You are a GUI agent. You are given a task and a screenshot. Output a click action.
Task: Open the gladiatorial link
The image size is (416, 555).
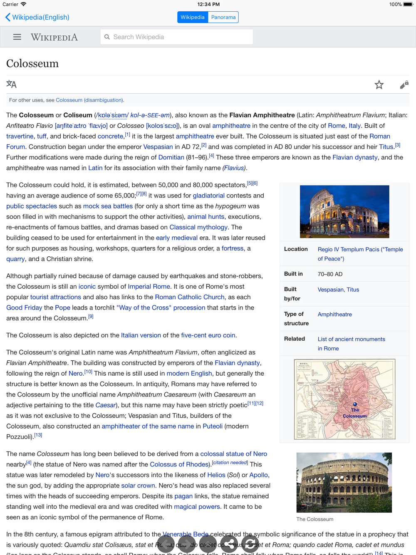208,196
